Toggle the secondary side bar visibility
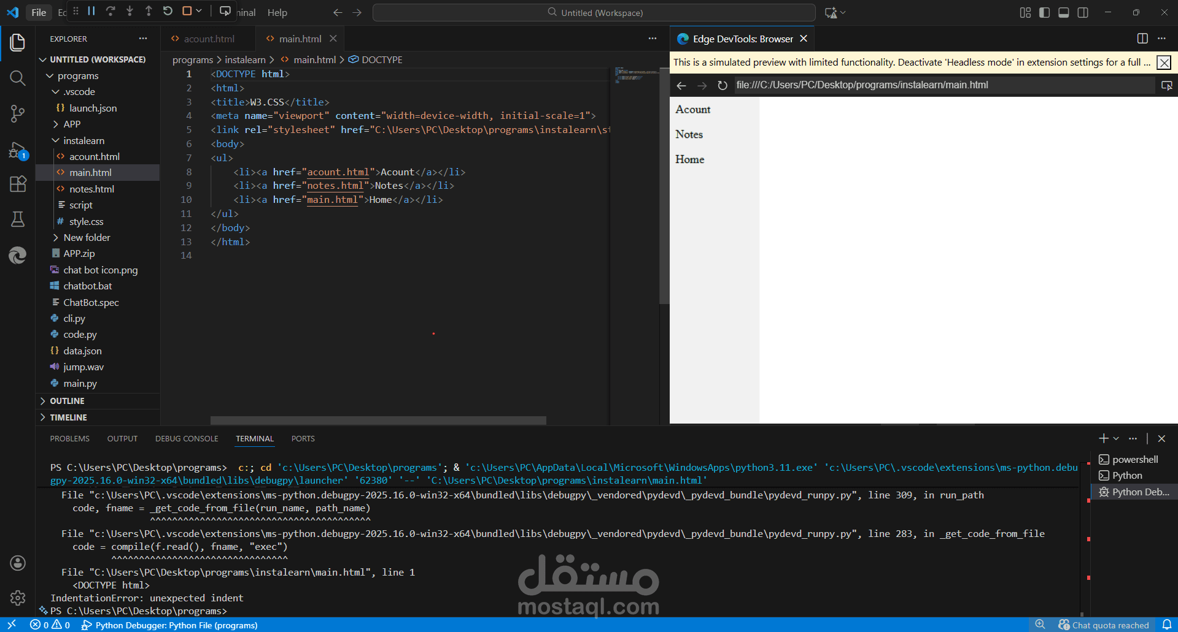The height and width of the screenshot is (632, 1178). (x=1083, y=12)
